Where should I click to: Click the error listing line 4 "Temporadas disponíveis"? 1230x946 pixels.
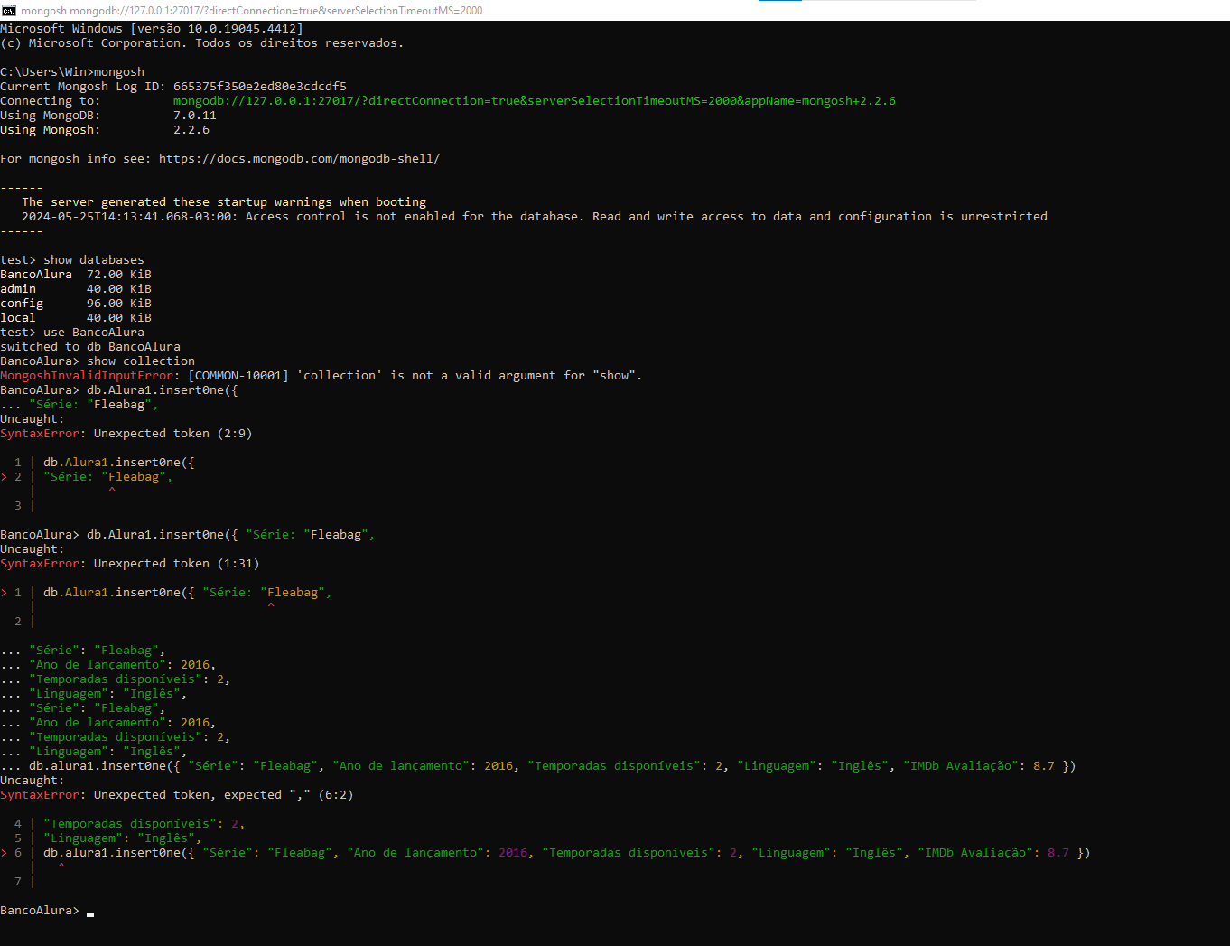point(130,824)
